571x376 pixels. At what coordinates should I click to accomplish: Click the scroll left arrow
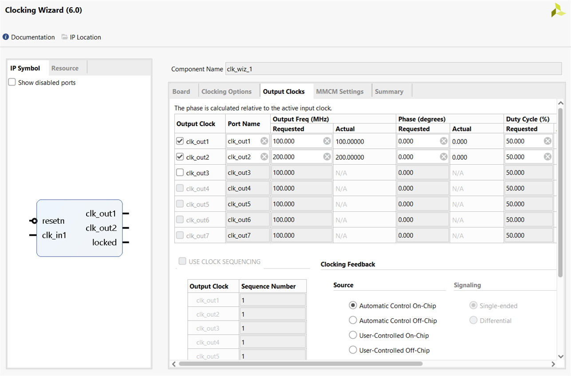coord(174,364)
